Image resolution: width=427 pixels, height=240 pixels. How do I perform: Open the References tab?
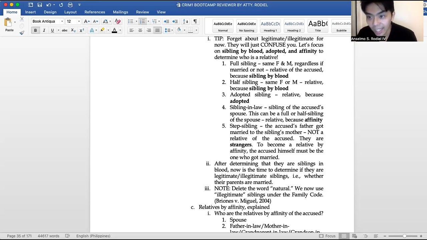[x=95, y=12]
